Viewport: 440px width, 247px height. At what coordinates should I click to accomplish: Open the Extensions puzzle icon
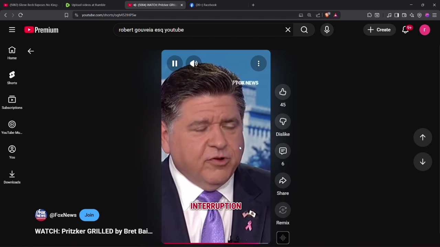coord(370,15)
